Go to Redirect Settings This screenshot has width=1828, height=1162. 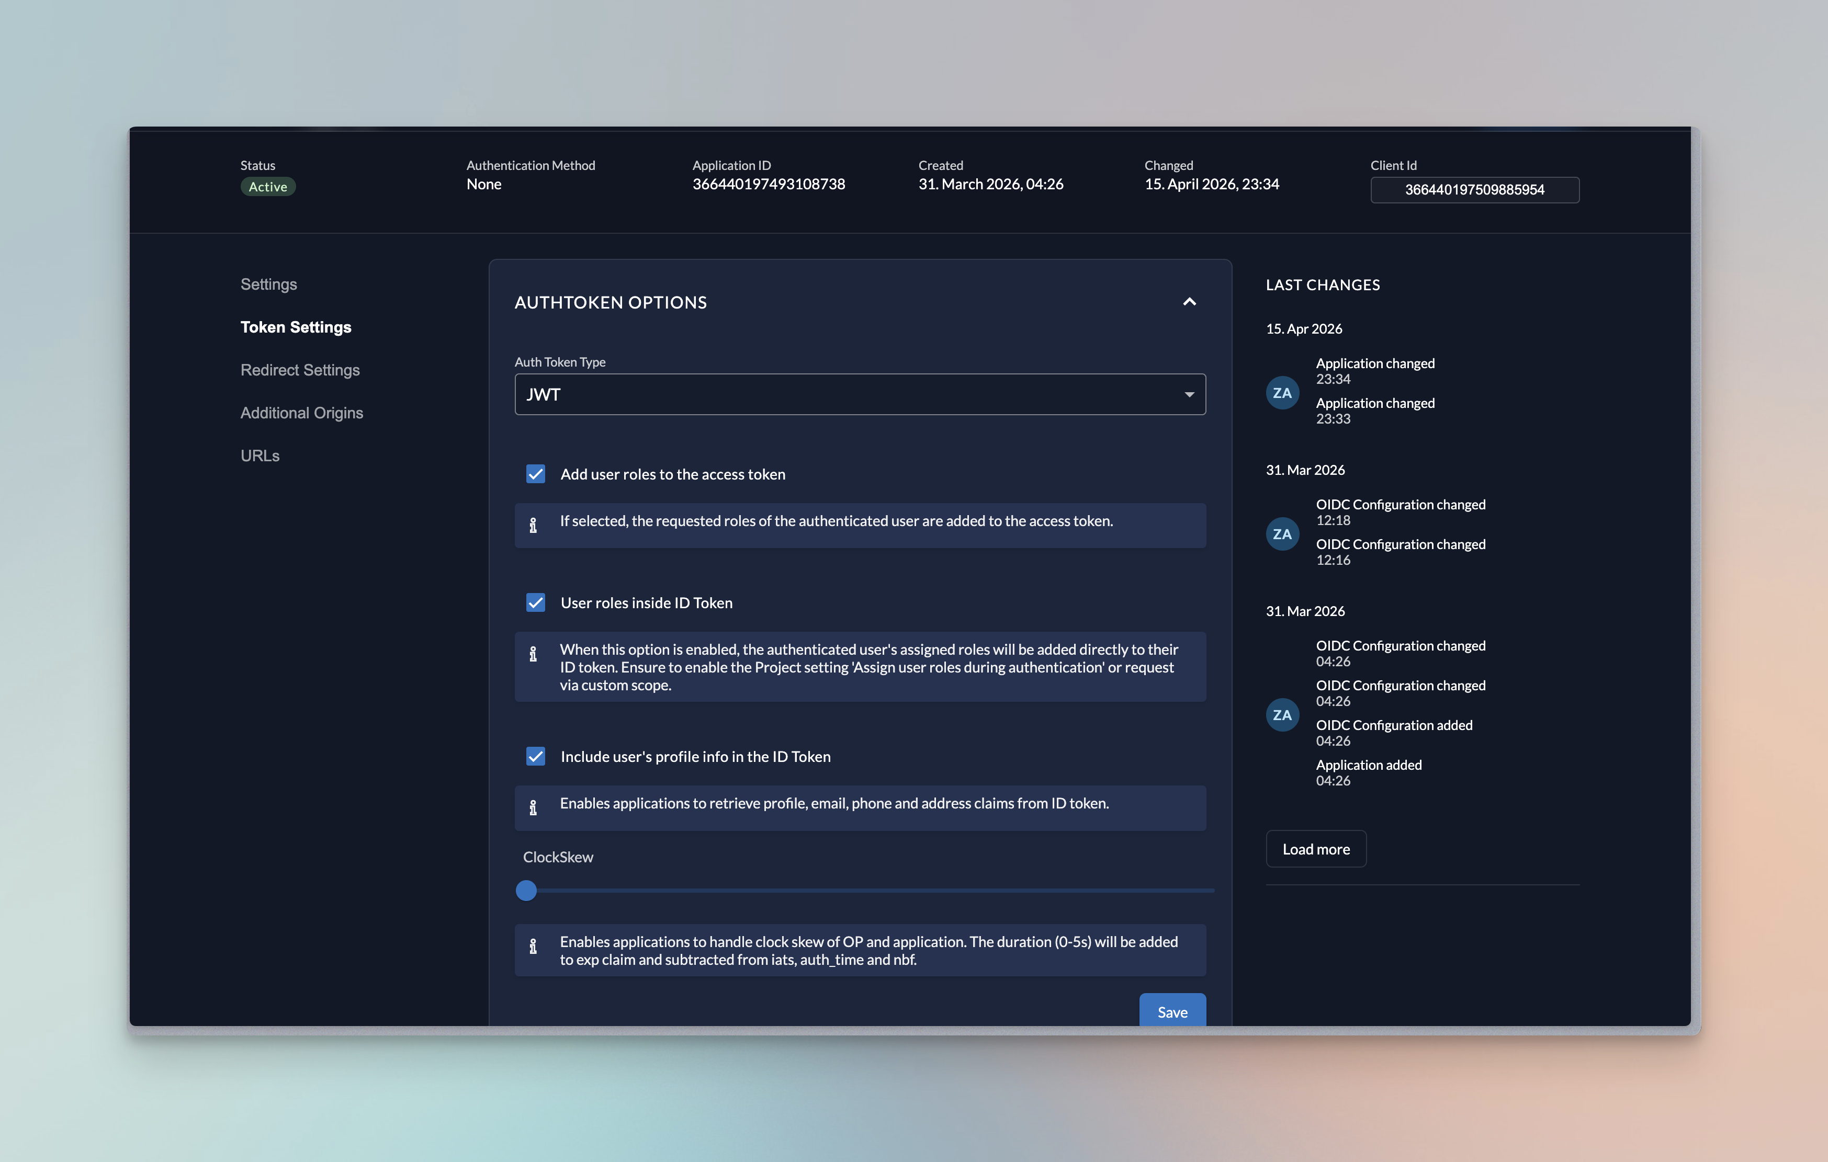[x=300, y=370]
